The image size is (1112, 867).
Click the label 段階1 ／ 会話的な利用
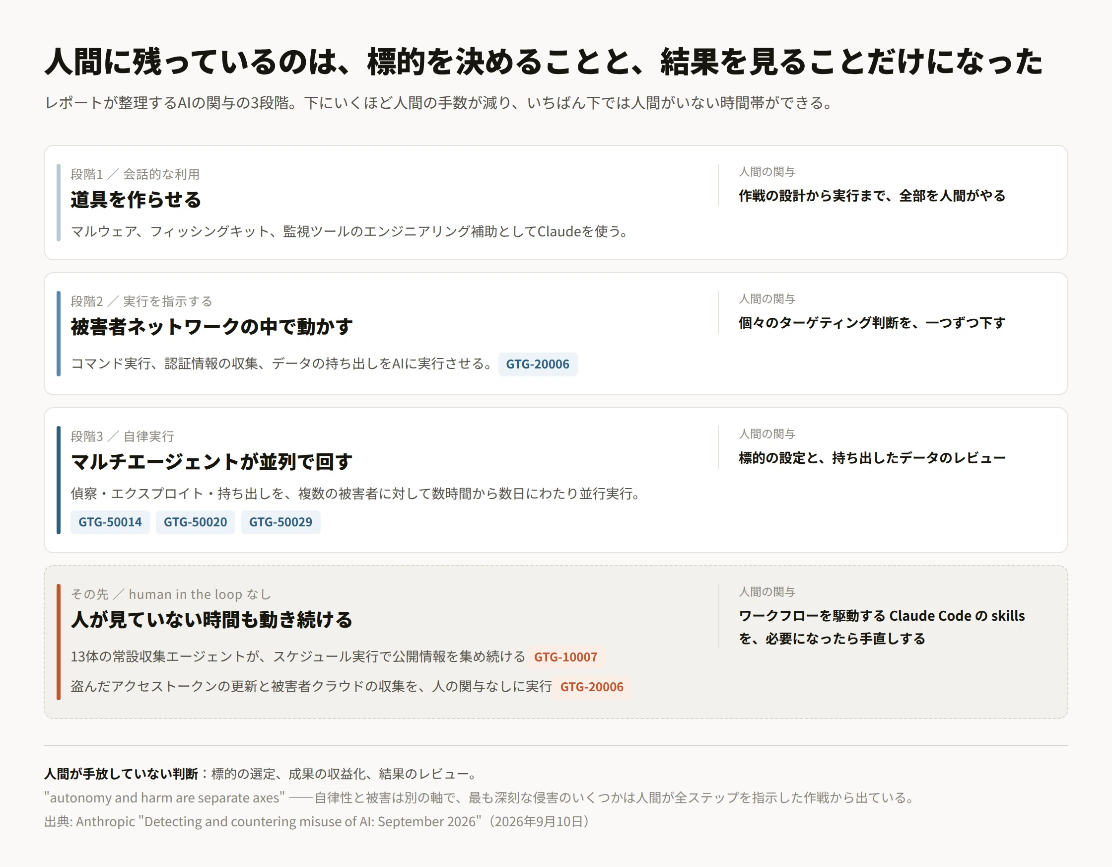135,174
